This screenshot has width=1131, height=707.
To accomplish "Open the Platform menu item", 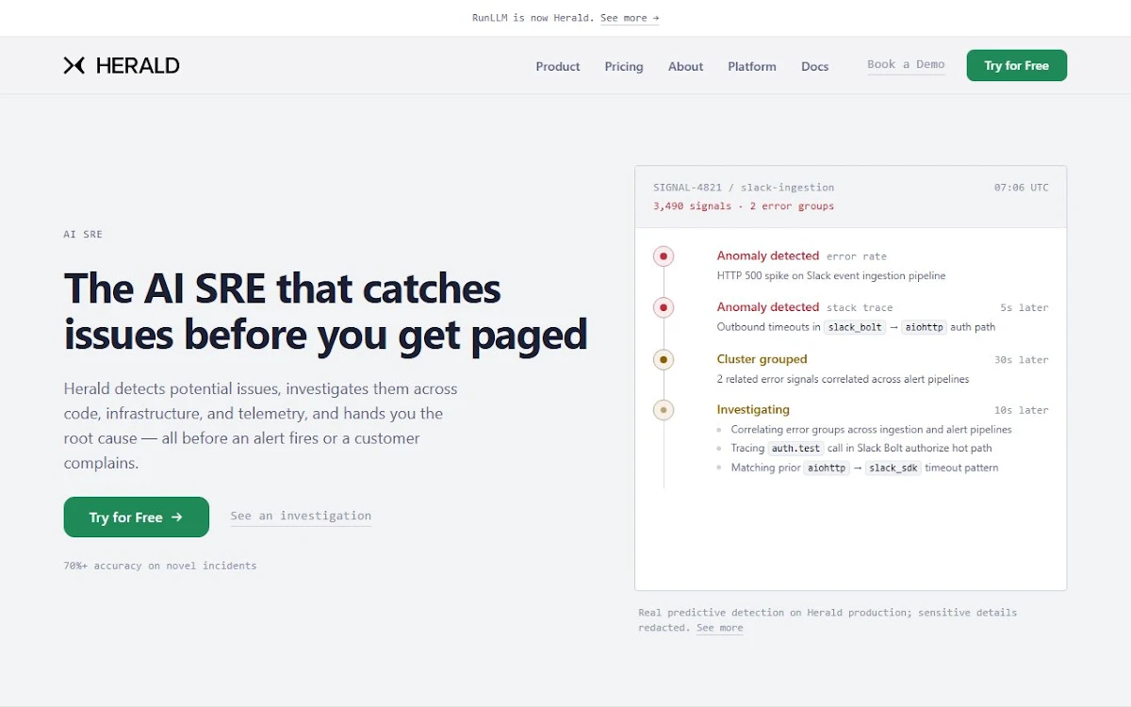I will [752, 66].
